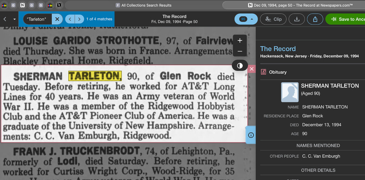This screenshot has height=180, width=365.
Task: Open the dropdown arrow beside back button
Action: click(x=14, y=19)
